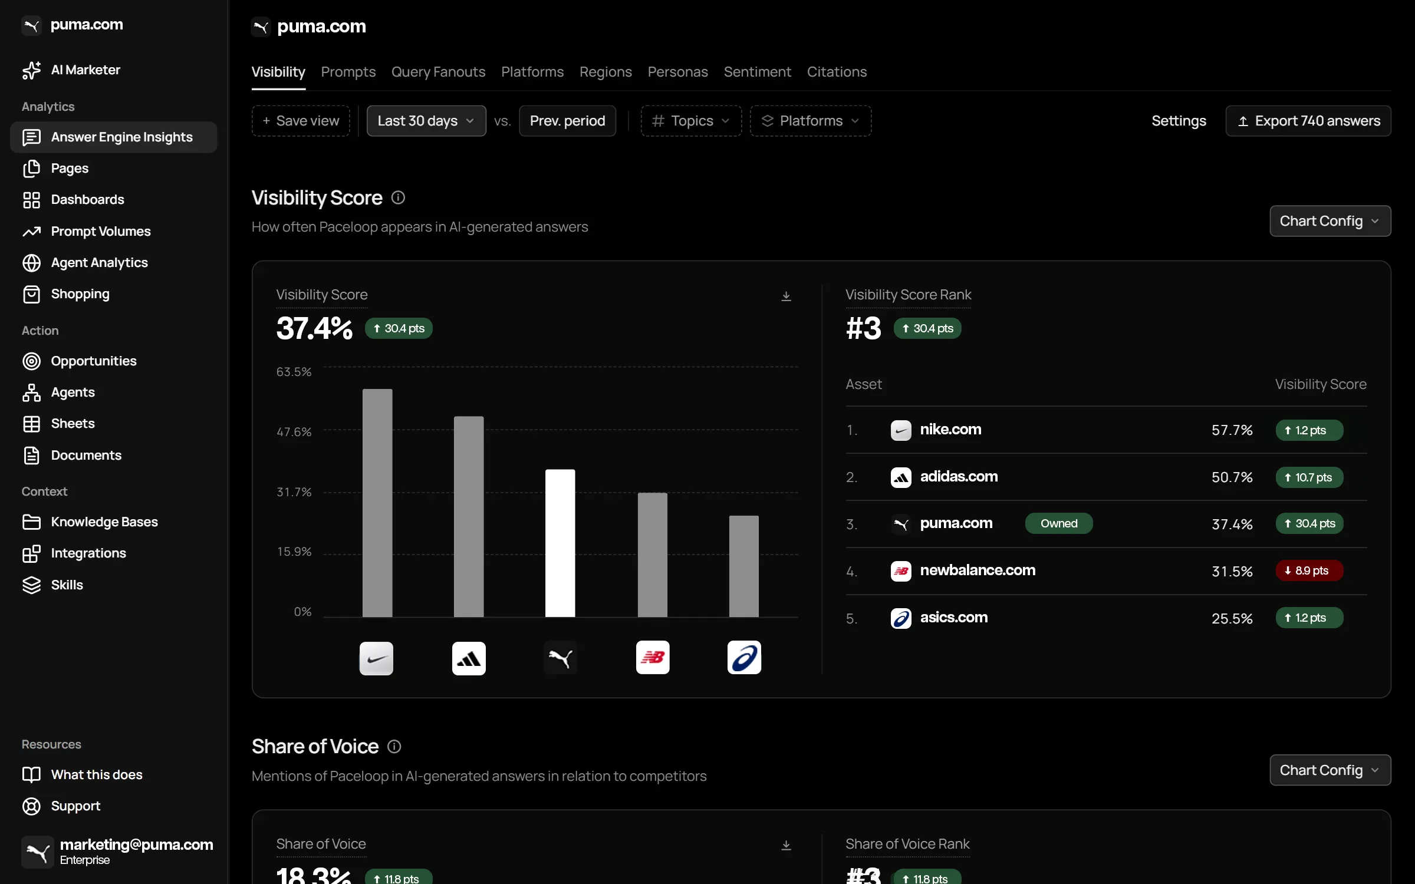Viewport: 1415px width, 884px height.
Task: Expand Visibility Score Chart Config
Action: tap(1330, 221)
